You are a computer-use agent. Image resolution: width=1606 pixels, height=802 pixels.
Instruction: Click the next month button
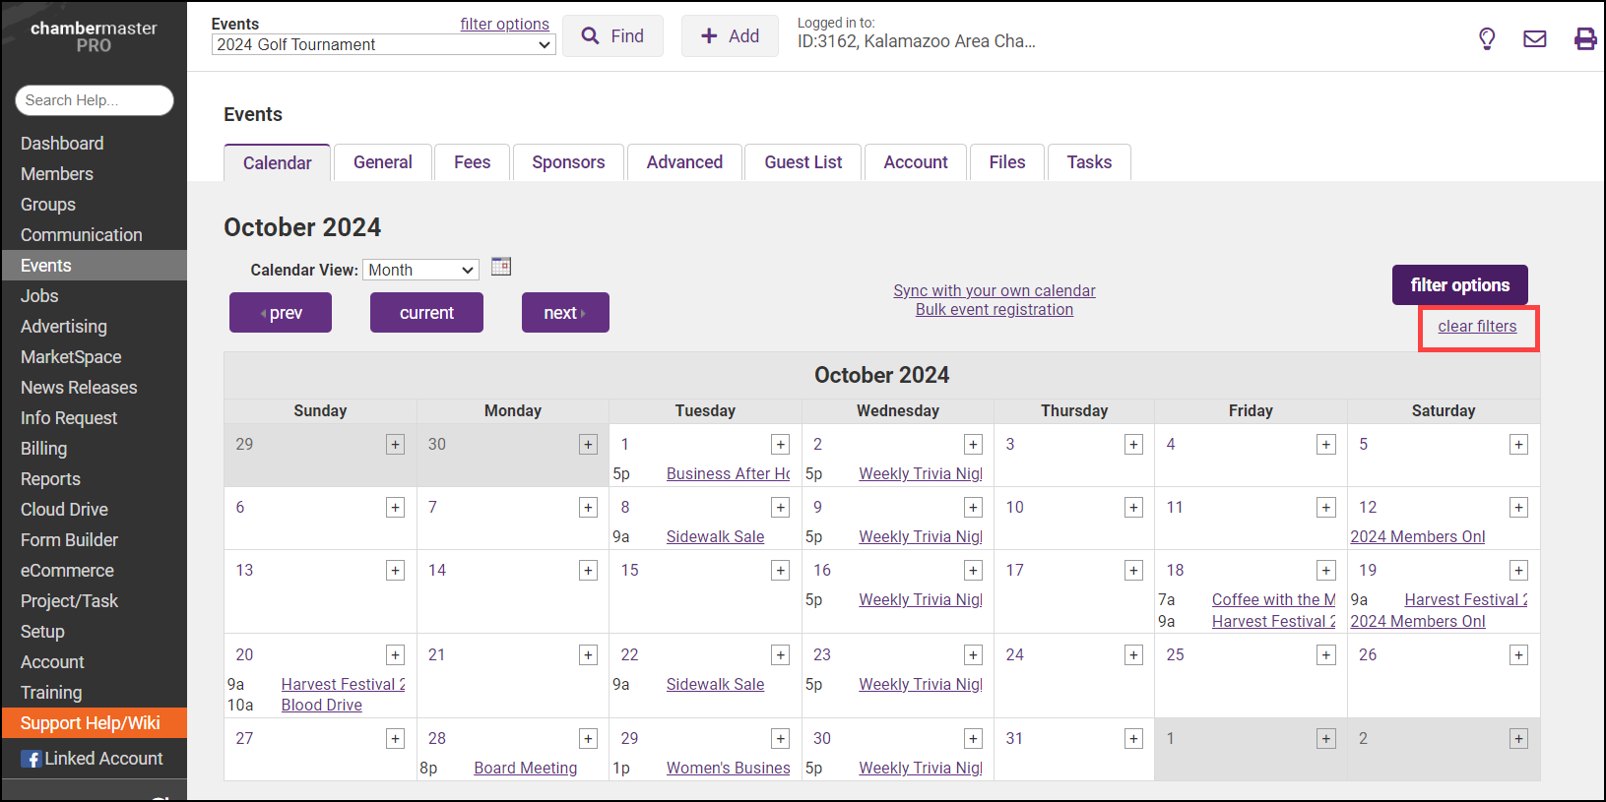click(x=564, y=313)
